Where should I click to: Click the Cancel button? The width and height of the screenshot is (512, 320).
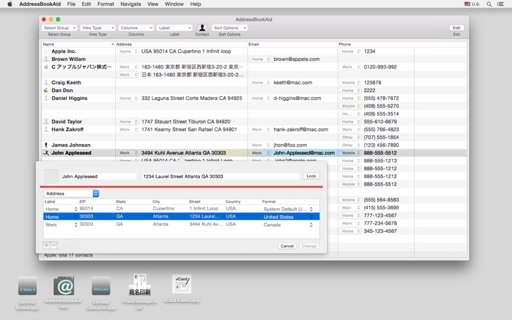(287, 246)
